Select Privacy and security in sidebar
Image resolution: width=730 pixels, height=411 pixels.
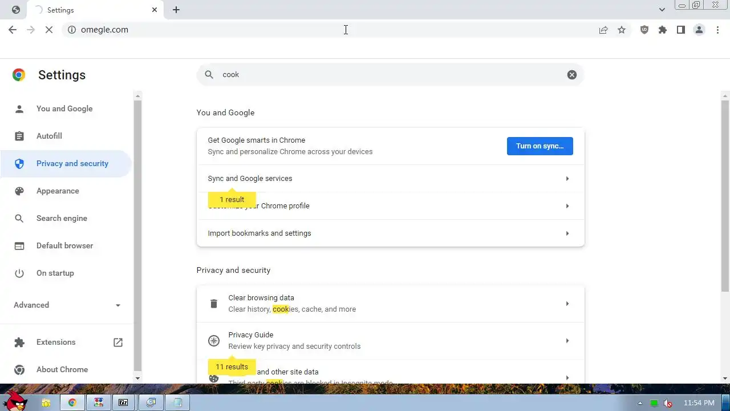72,164
